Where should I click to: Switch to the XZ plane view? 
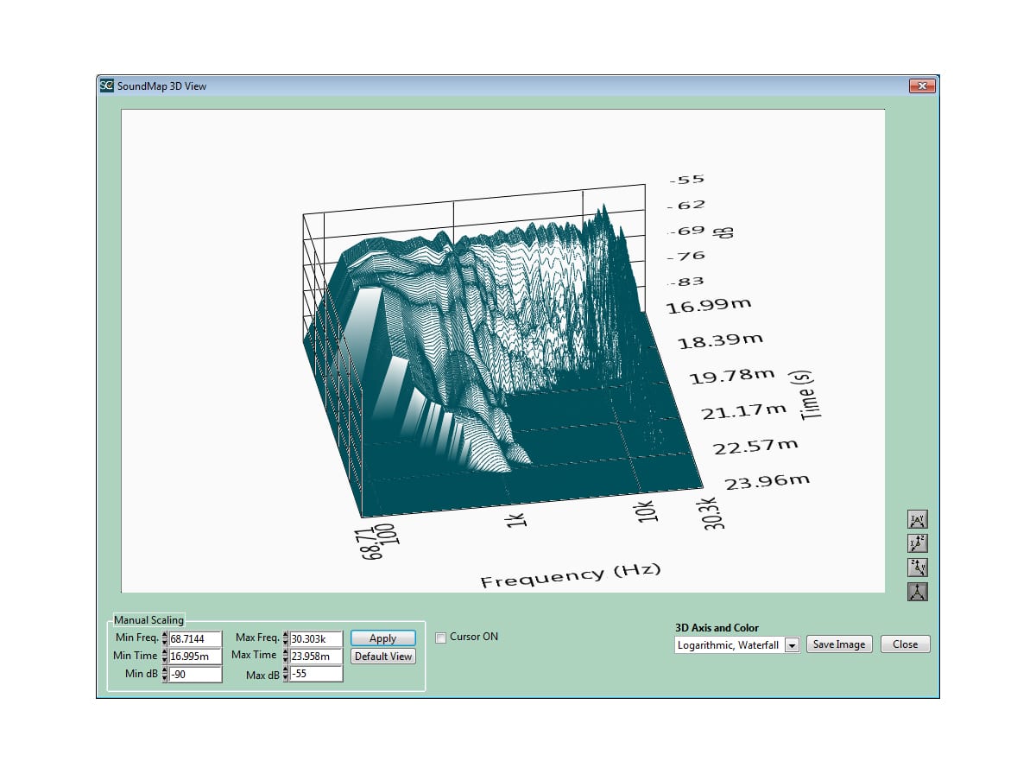tap(917, 544)
